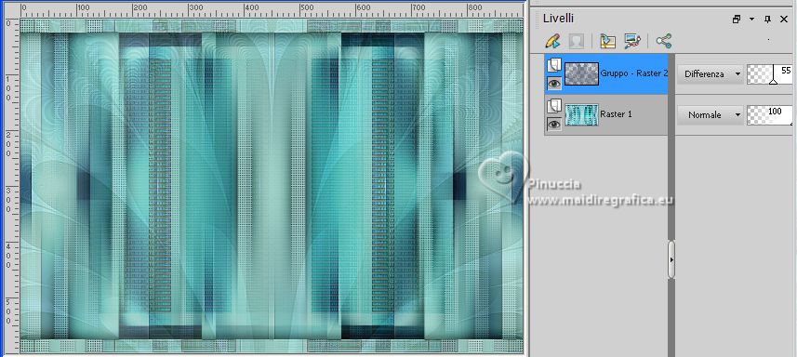Select the Raster 1 layer name
The width and height of the screenshot is (797, 357).
tap(616, 114)
